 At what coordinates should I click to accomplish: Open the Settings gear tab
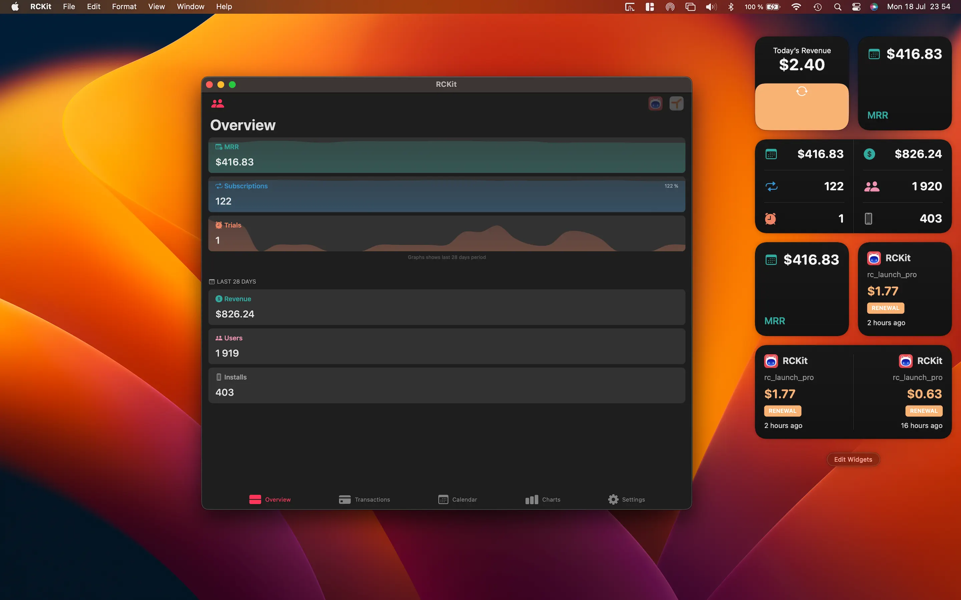[626, 499]
